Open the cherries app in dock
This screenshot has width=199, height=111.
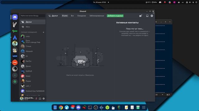coord(84,108)
